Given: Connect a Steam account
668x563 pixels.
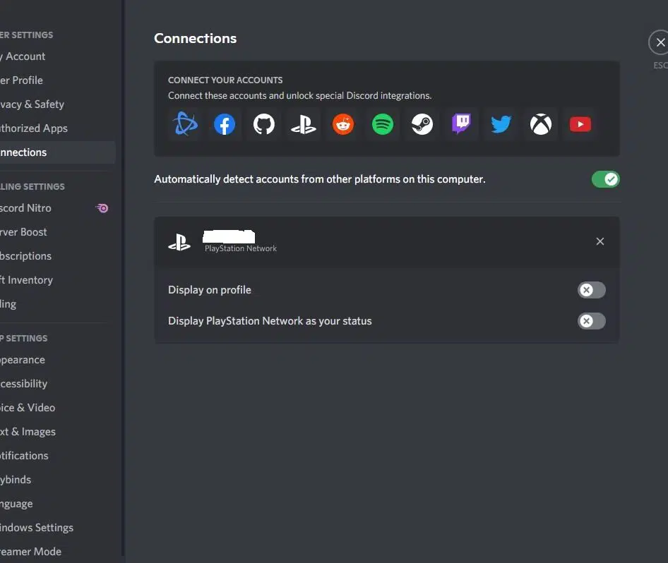Looking at the screenshot, I should click(x=422, y=124).
